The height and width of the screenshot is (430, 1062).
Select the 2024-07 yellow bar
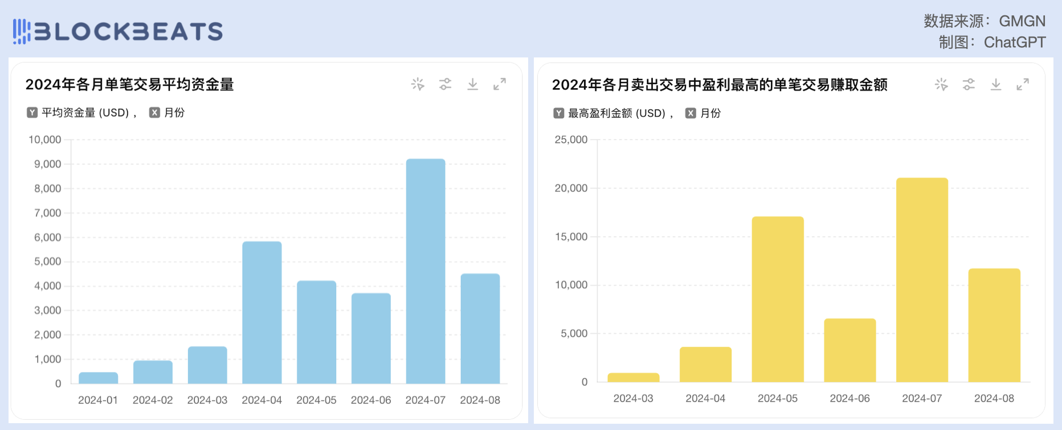point(922,280)
